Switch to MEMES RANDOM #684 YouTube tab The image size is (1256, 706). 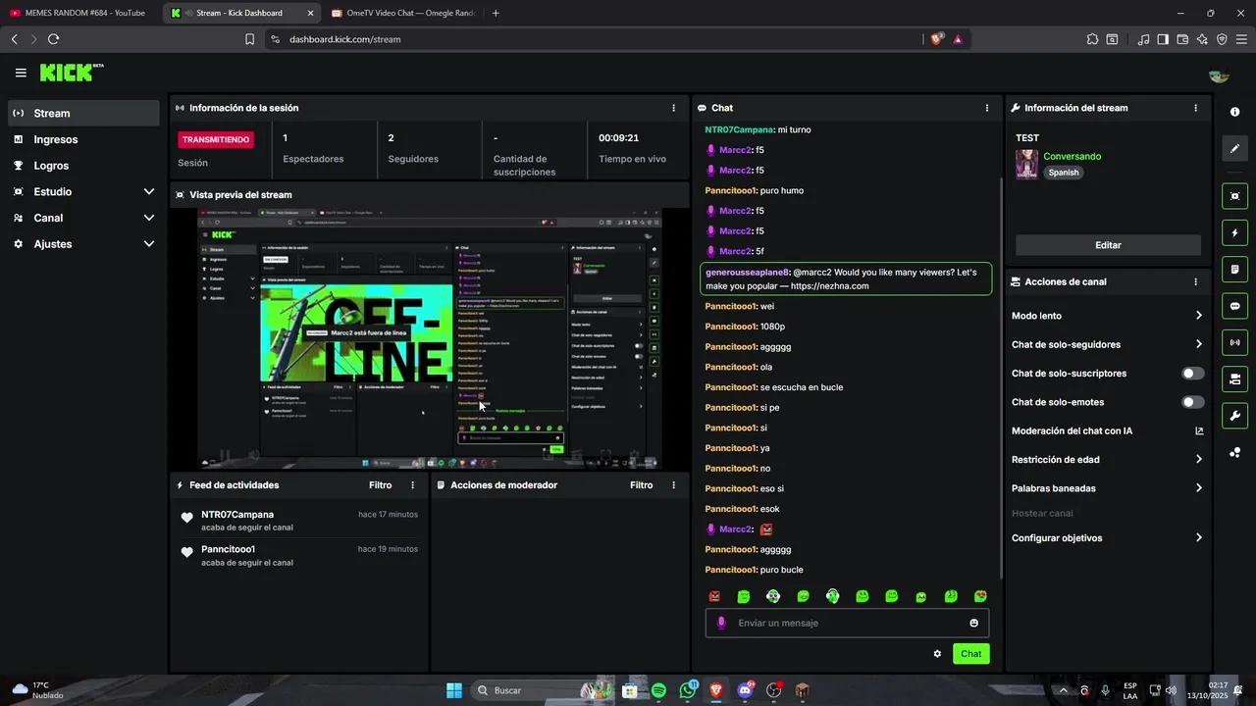pyautogui.click(x=80, y=13)
